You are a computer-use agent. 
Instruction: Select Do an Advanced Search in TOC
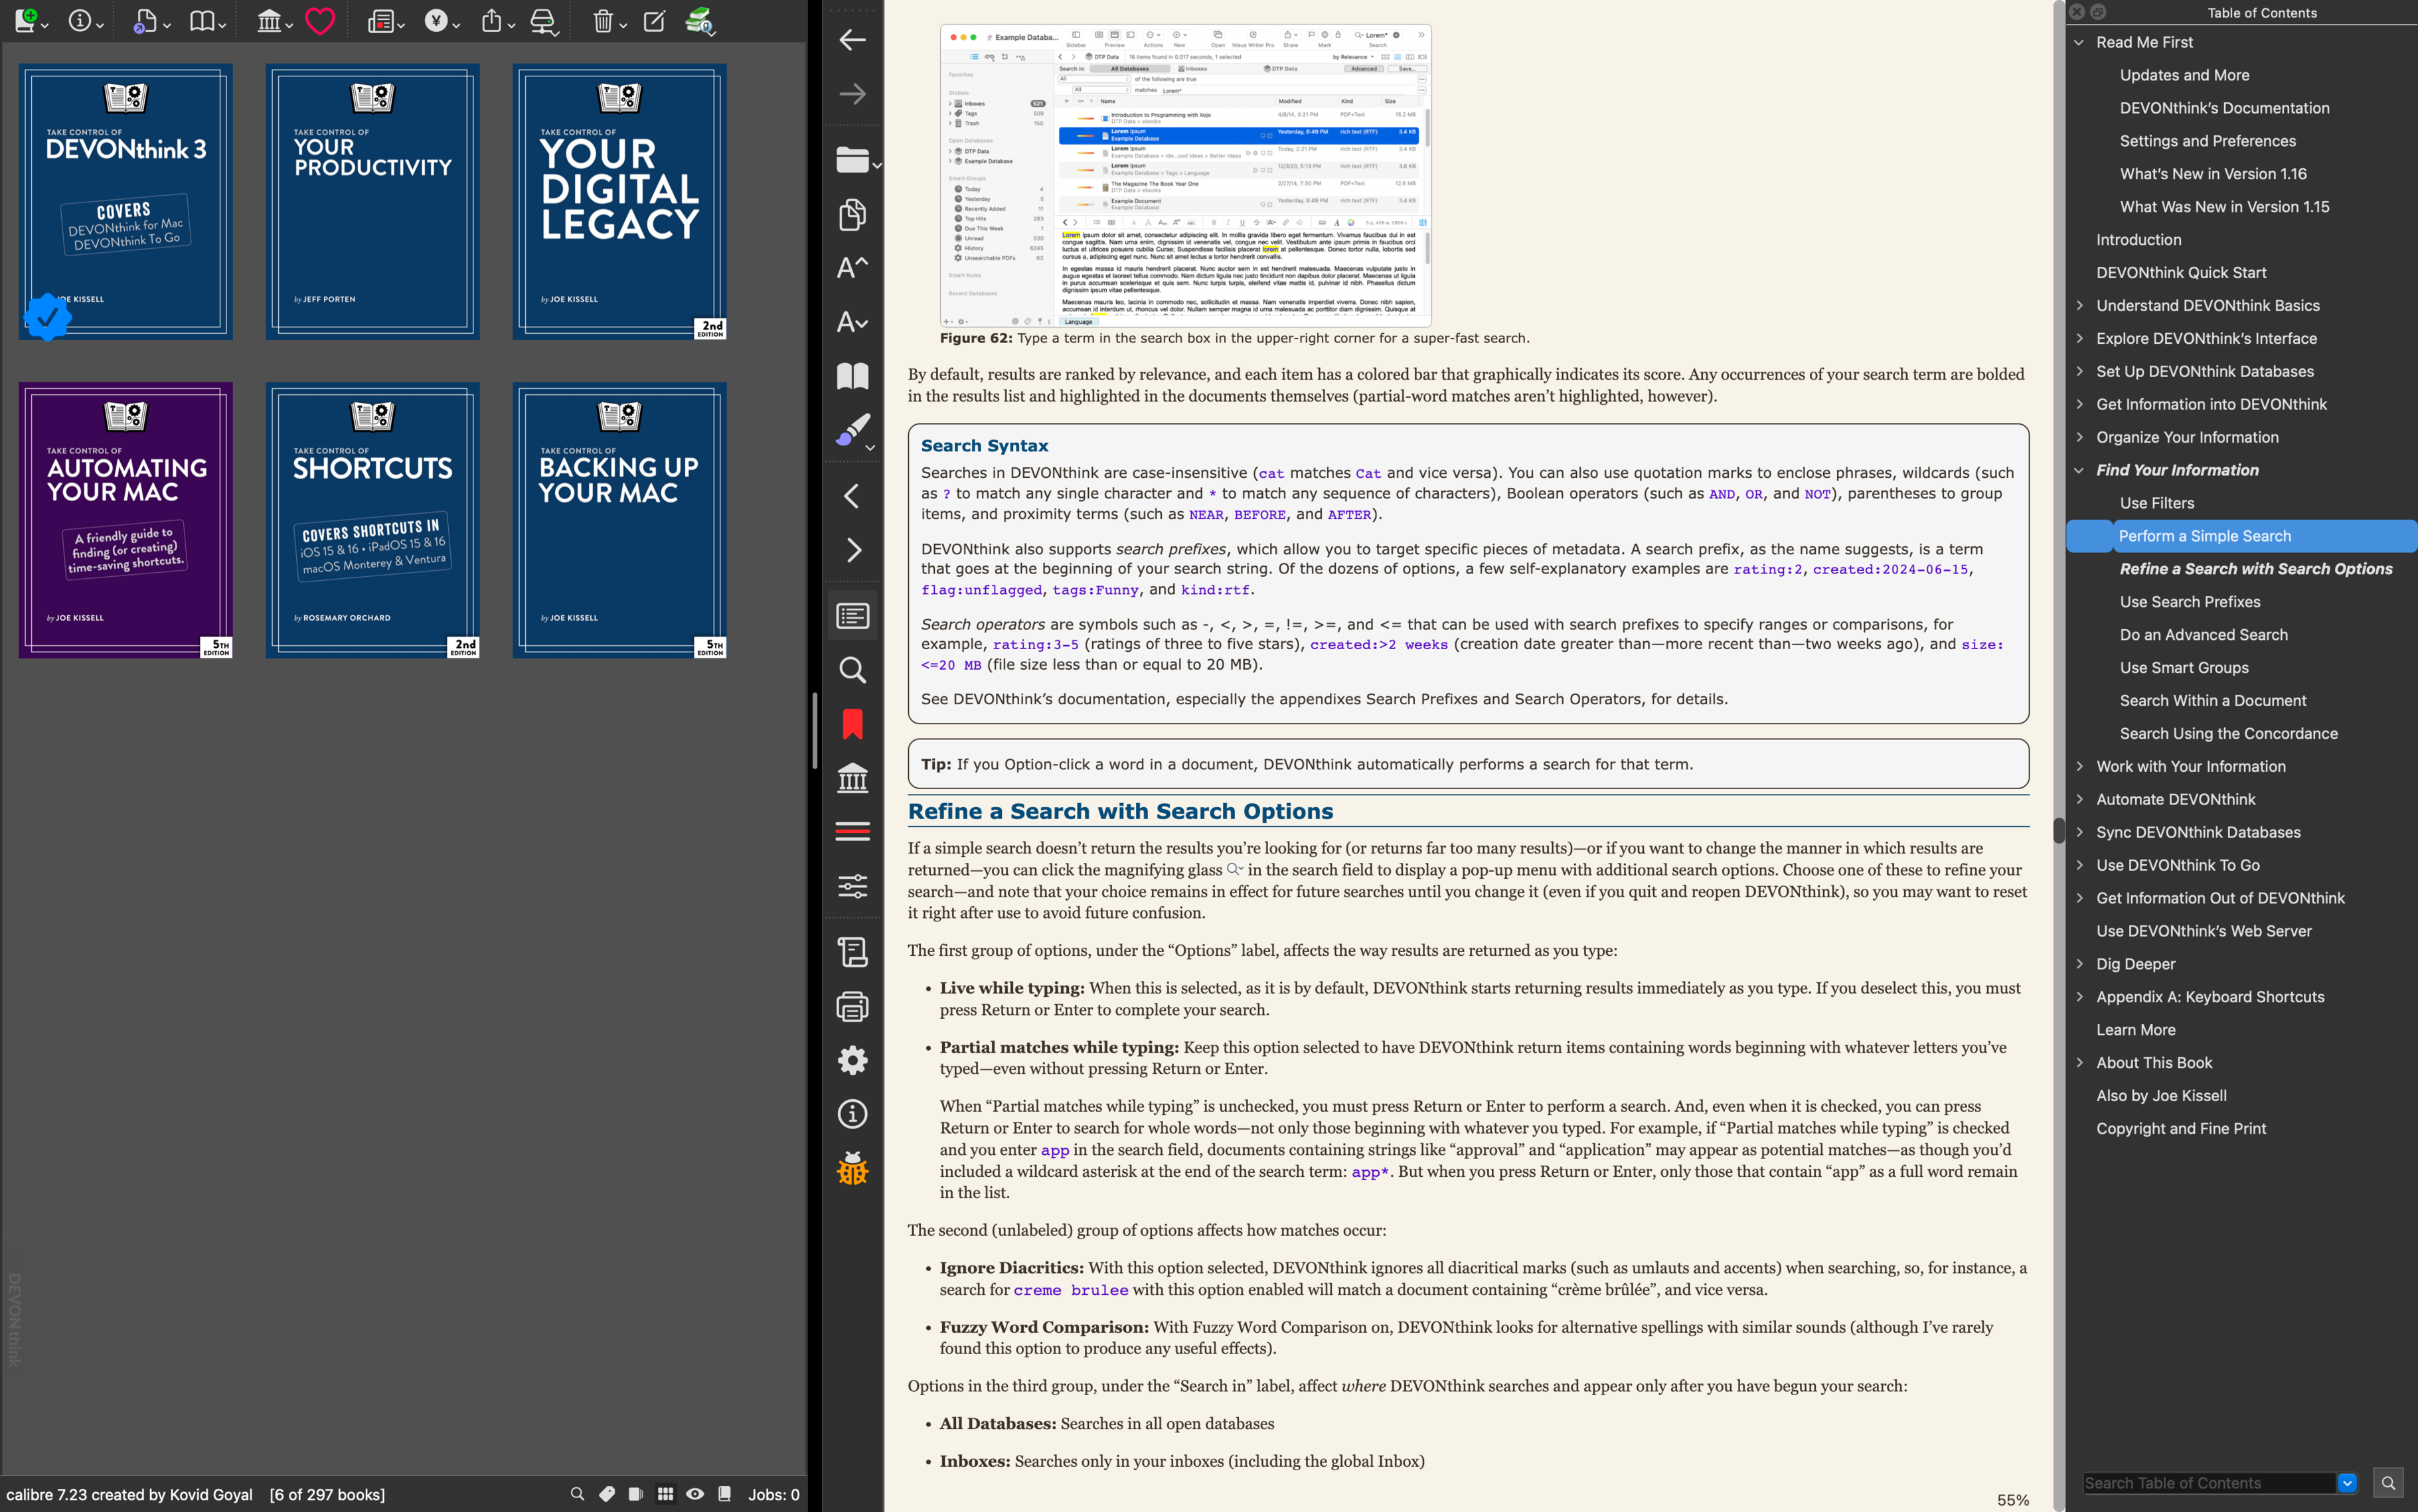point(2204,635)
